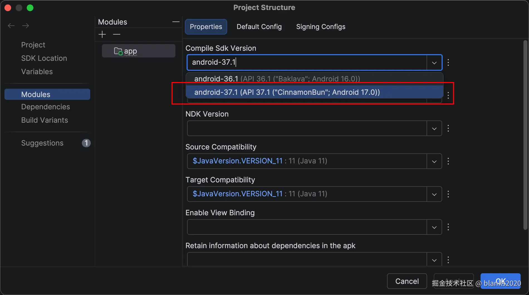Expand Target Compatibility dropdown
This screenshot has height=295, width=529.
tap(434, 194)
